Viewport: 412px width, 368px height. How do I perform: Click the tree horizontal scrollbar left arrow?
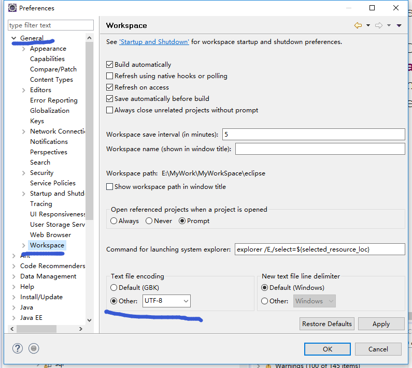pyautogui.click(x=12, y=329)
